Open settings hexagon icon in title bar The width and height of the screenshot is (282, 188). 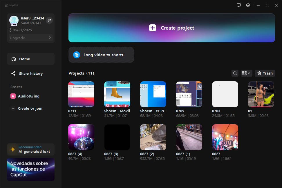click(x=248, y=5)
